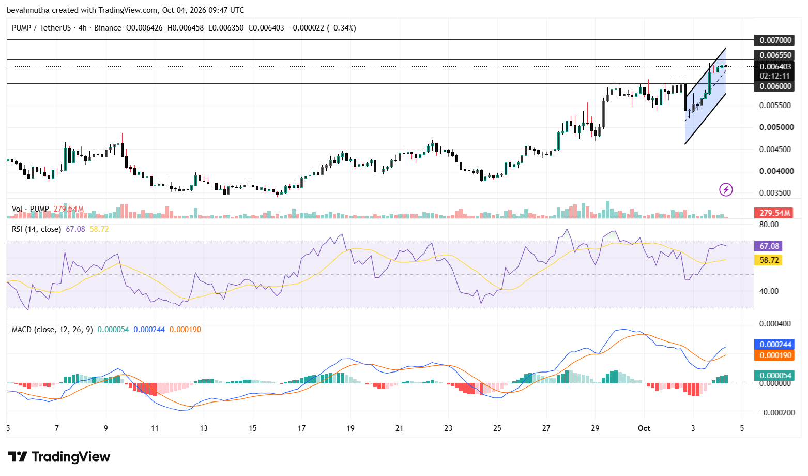Select the RSI (14, close) indicator legend

(36, 229)
